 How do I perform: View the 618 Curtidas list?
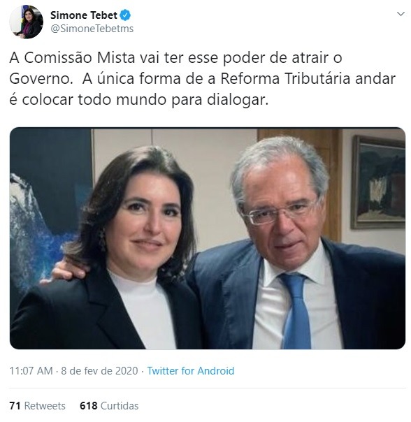pyautogui.click(x=109, y=406)
